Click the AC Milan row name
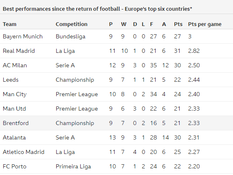This screenshot has height=175, width=233. click(x=15, y=65)
